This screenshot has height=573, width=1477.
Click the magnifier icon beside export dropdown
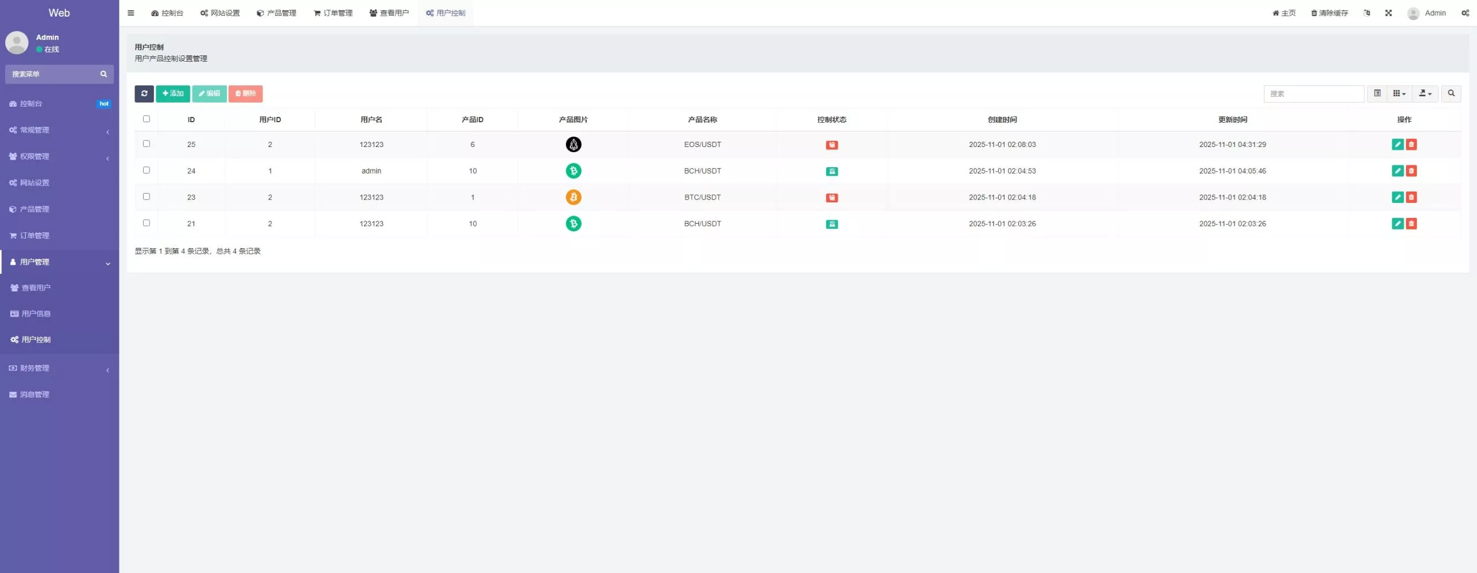[1451, 93]
